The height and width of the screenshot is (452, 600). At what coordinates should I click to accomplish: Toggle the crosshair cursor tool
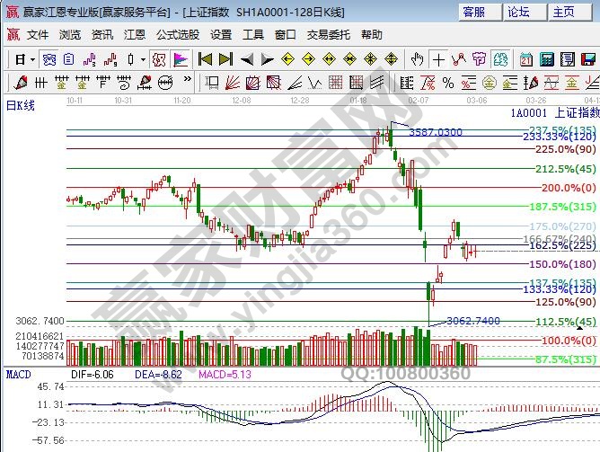[438, 59]
